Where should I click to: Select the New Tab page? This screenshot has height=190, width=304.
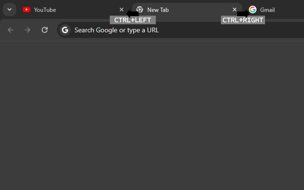pos(158,10)
